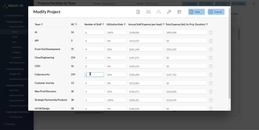Screen dimensions: 259x130
Task: Edit UI/UX/Design Number of Staff field
Action: [x=94, y=109]
